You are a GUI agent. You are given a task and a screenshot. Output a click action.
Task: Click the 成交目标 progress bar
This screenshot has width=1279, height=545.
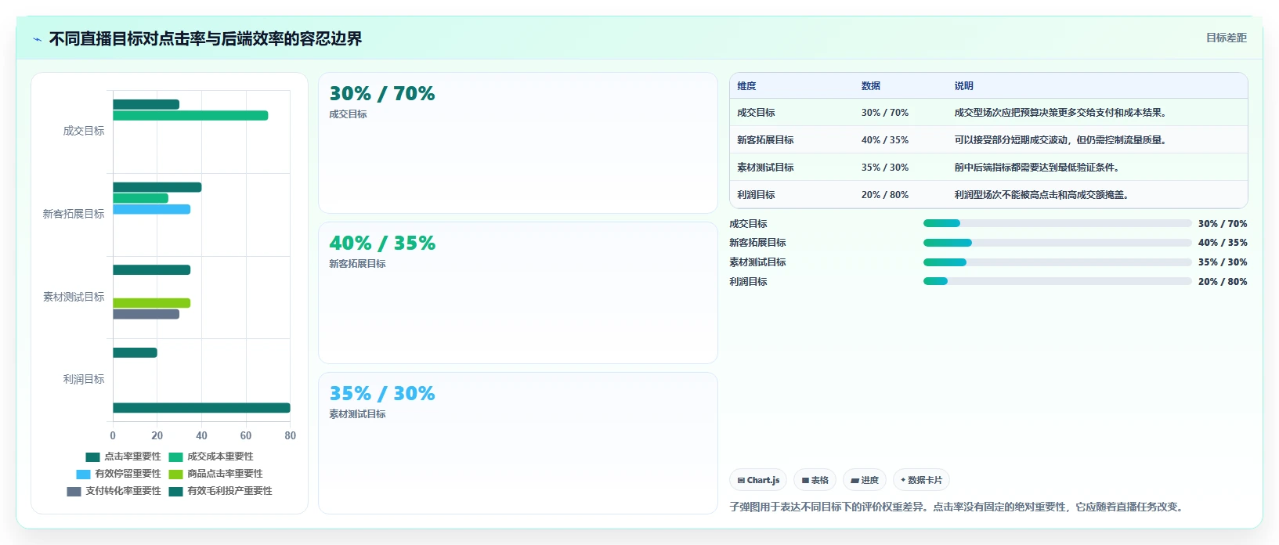pyautogui.click(x=1057, y=223)
